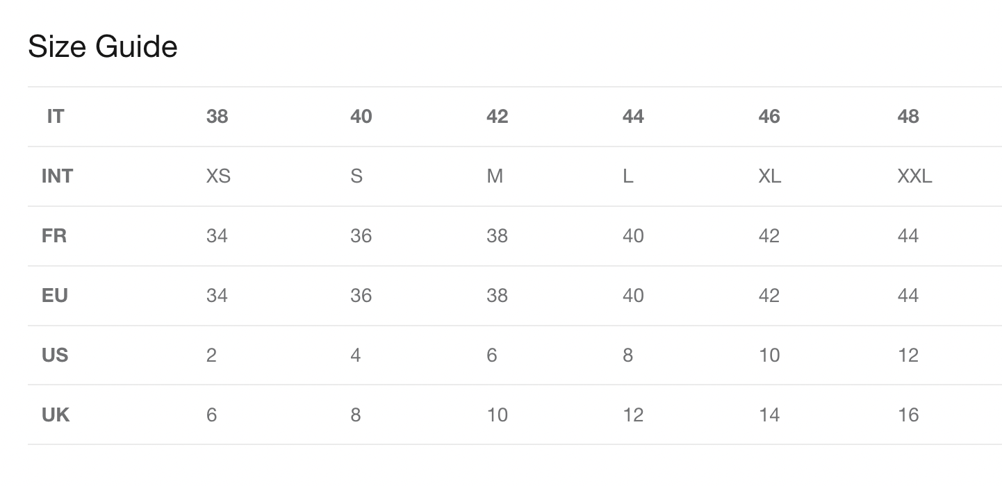Select EU size 40 cell

coord(633,296)
